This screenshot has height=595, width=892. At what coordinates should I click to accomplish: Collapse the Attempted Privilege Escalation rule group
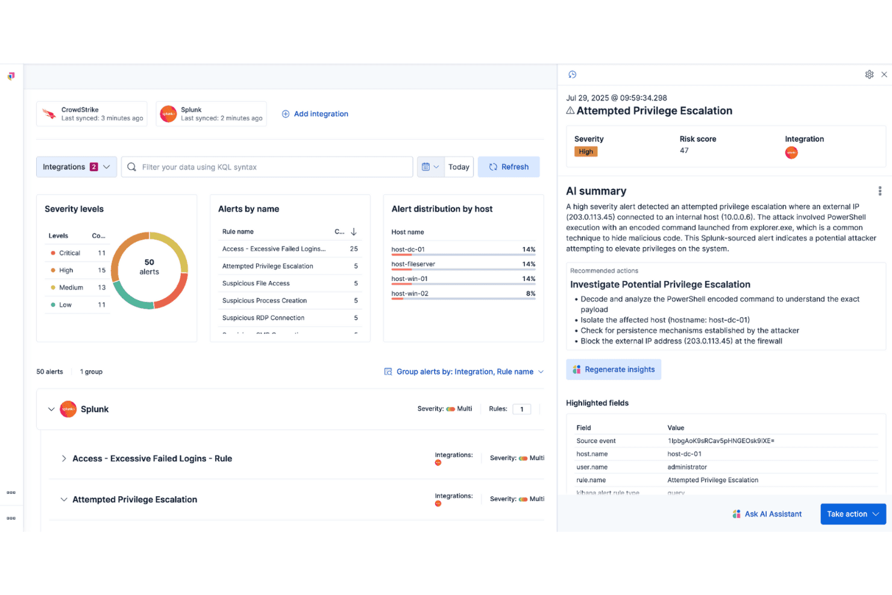pyautogui.click(x=64, y=500)
